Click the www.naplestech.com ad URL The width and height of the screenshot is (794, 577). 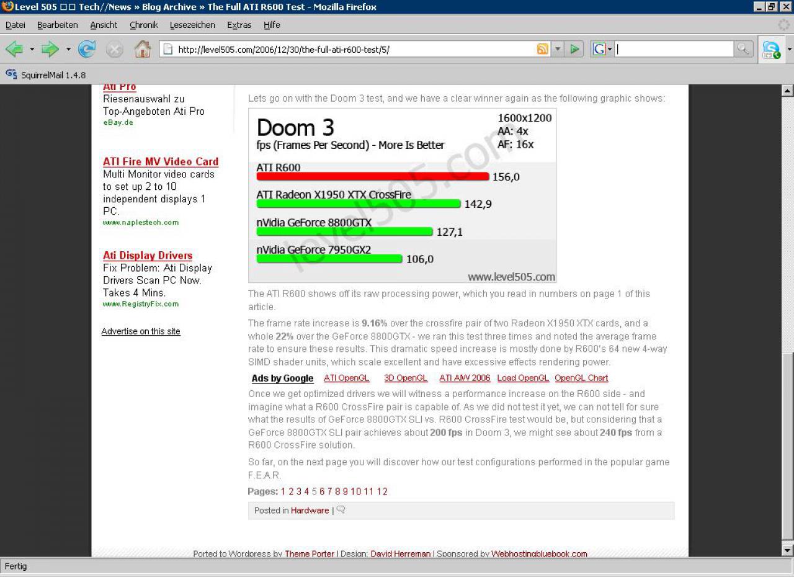141,222
